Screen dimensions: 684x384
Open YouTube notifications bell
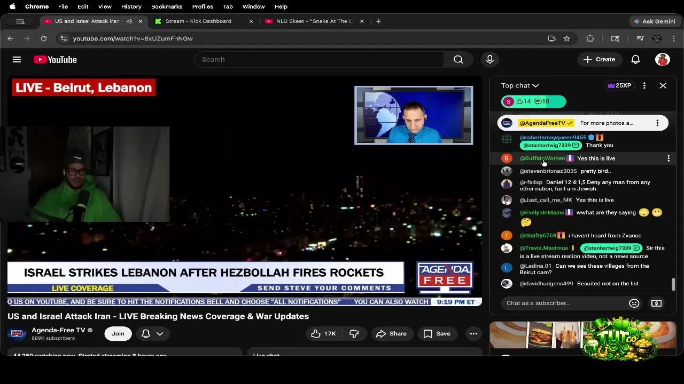click(x=635, y=59)
